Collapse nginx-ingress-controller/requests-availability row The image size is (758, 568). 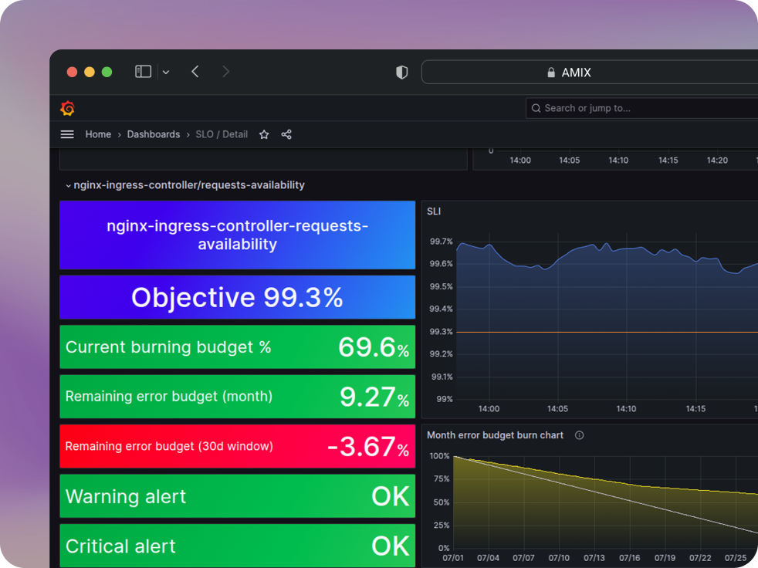coord(185,185)
